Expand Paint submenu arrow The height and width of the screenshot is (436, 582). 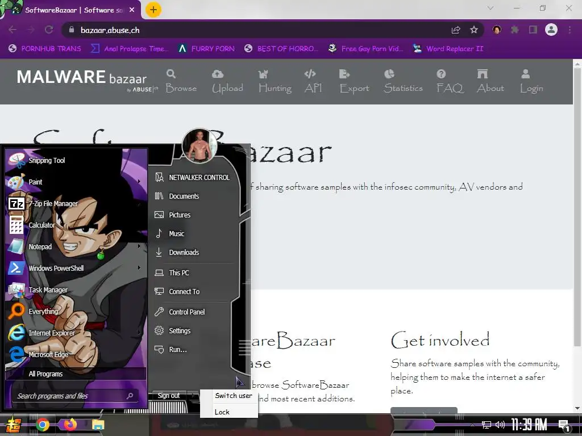tap(139, 181)
